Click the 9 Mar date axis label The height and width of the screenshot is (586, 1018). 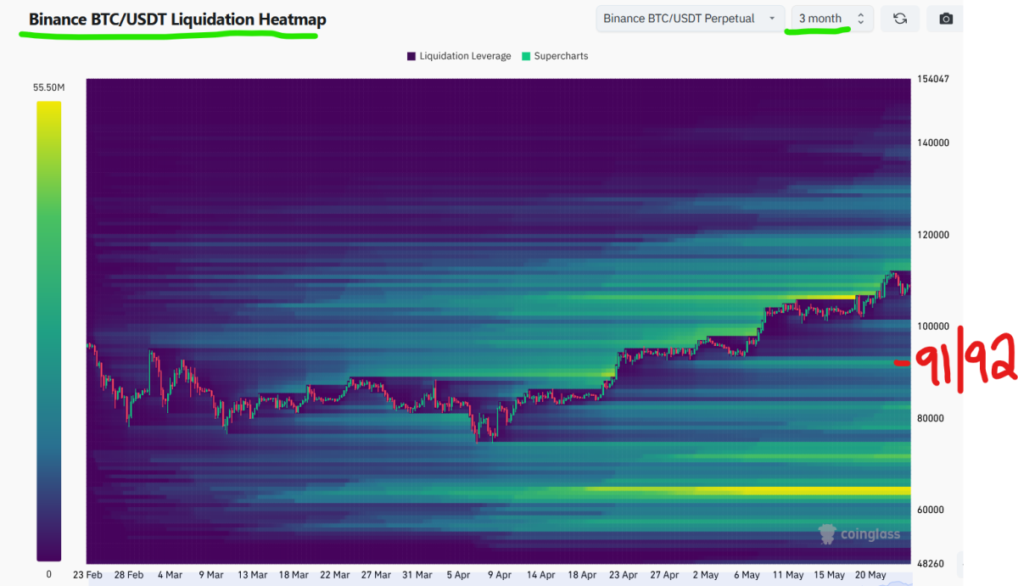point(211,574)
